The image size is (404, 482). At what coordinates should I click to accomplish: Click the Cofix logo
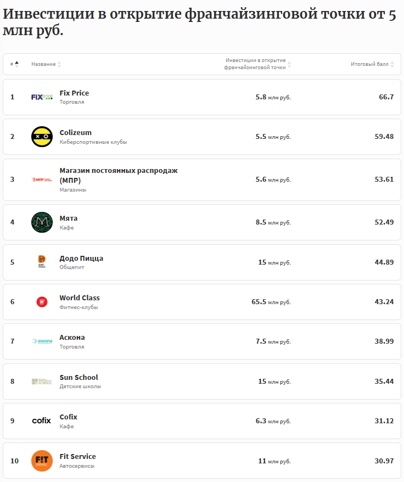42,421
